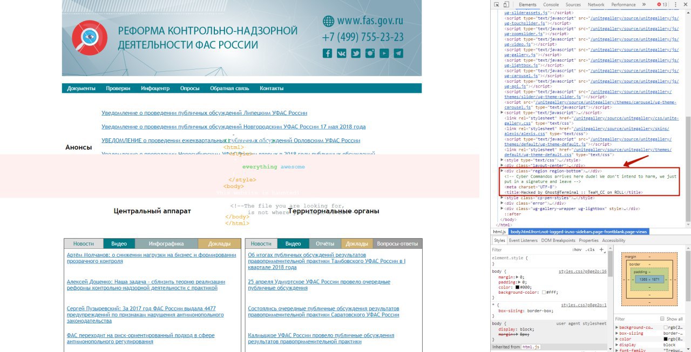The image size is (691, 352).
Task: Open the Properties pane tab
Action: (588, 240)
